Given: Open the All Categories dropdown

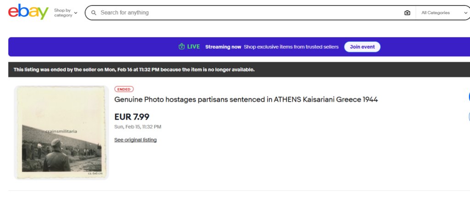Looking at the screenshot, I should (443, 13).
